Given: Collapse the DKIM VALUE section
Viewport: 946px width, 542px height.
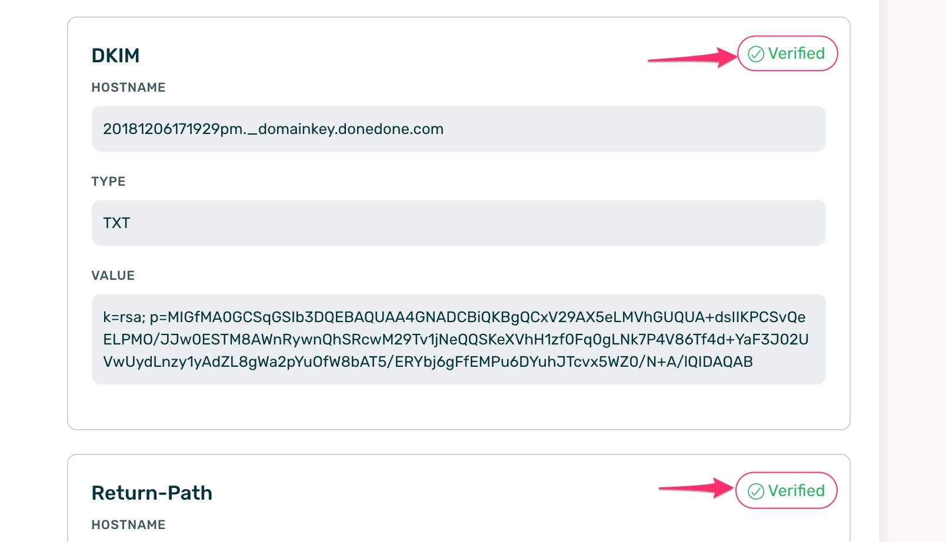Looking at the screenshot, I should [113, 275].
